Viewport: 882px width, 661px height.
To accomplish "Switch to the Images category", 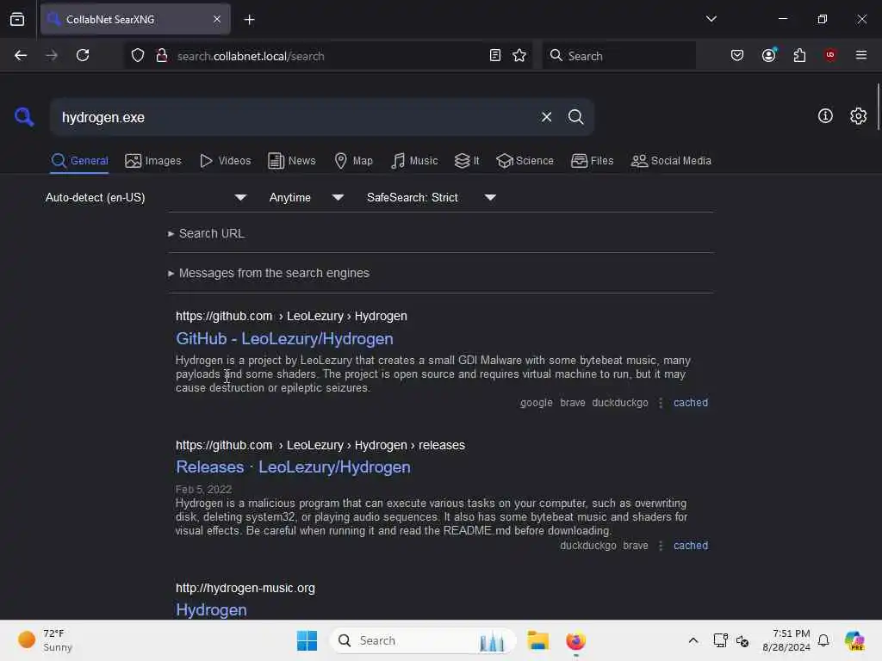I will 153,161.
